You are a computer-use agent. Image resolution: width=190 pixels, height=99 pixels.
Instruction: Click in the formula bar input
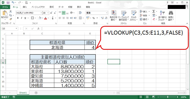click(71, 29)
